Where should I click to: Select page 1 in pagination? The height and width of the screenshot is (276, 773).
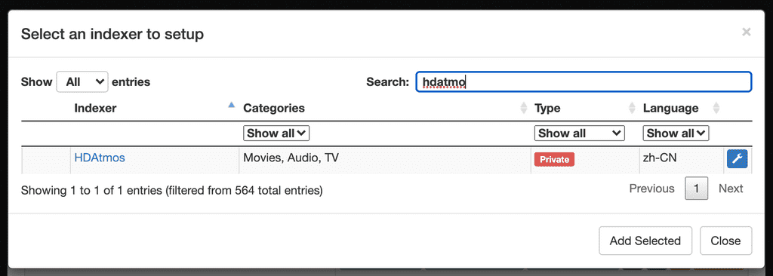(x=697, y=189)
